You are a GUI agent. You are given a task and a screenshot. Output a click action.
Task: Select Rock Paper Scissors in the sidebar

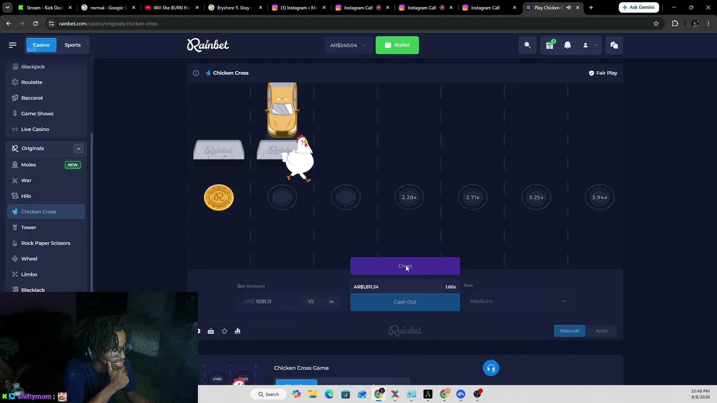click(x=46, y=243)
